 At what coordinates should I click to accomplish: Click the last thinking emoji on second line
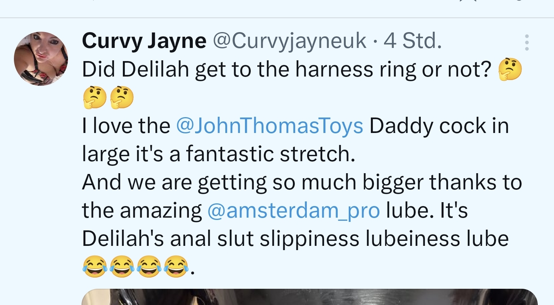coord(122,97)
